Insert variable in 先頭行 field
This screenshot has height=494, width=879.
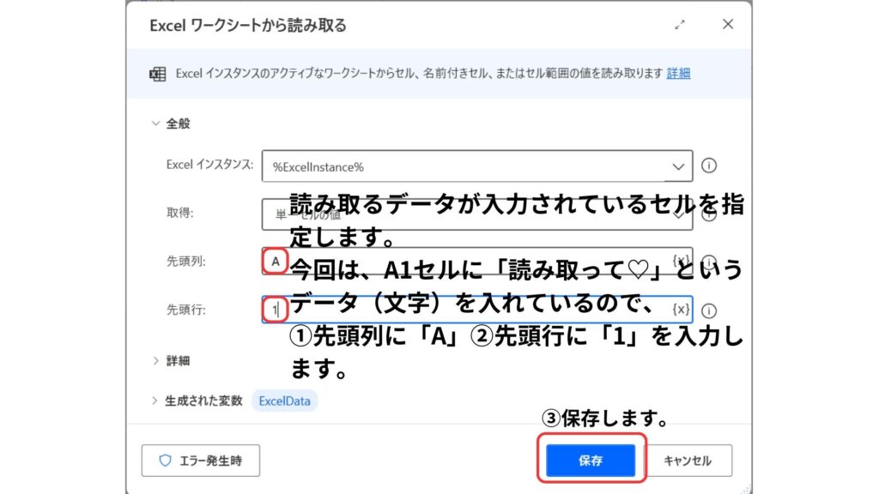pos(681,309)
